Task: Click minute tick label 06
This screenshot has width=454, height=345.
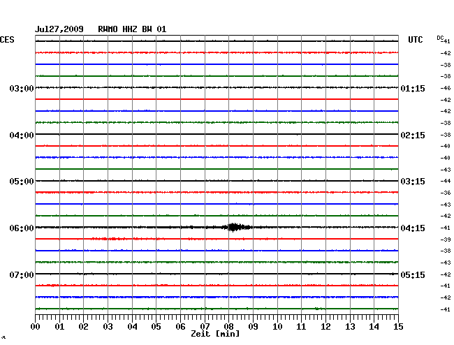Action: (180, 326)
